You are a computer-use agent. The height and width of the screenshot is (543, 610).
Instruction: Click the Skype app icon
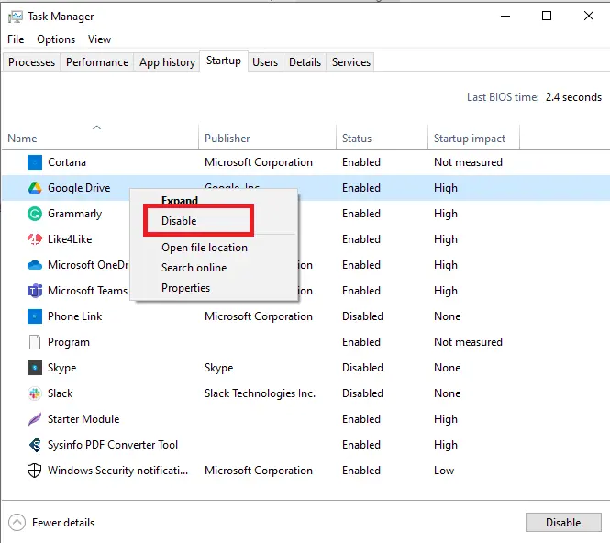[35, 368]
